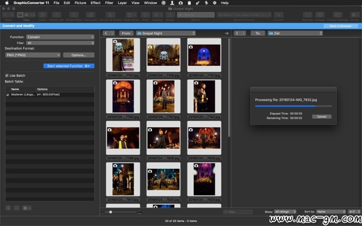362x226 pixels.
Task: Open the gear dropdown below Batch Table
Action: click(x=27, y=208)
